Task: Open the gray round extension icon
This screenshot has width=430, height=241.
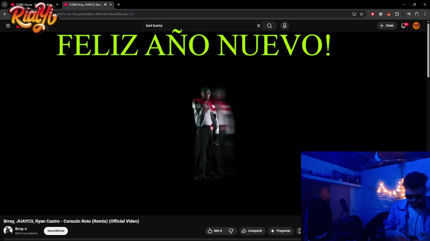Action: pyautogui.click(x=381, y=14)
